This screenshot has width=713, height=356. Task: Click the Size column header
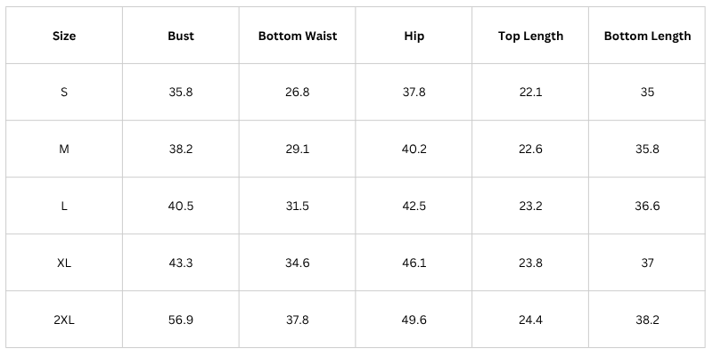pos(64,36)
